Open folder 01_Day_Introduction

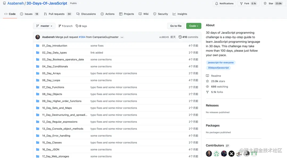54,46
